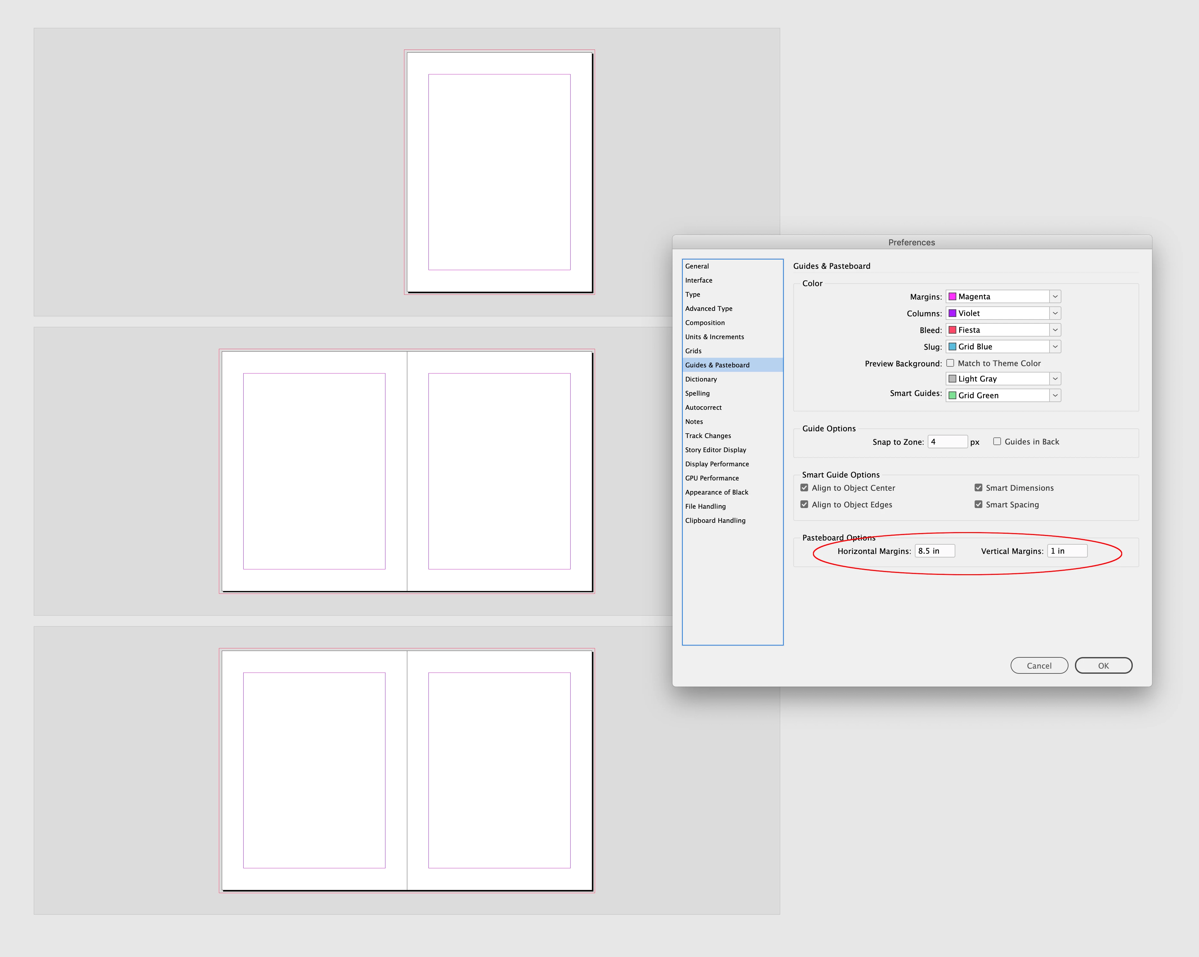Open the Bleed color dropdown arrow
This screenshot has width=1199, height=957.
(1054, 330)
